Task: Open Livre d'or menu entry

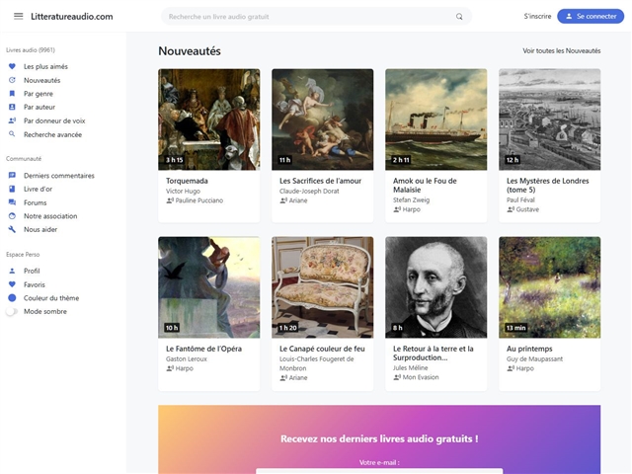Action: tap(39, 189)
